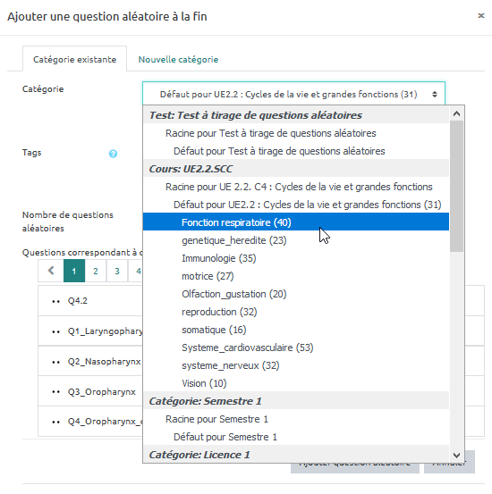This screenshot has height=494, width=492.
Task: Open page 3 of question list
Action: click(117, 271)
